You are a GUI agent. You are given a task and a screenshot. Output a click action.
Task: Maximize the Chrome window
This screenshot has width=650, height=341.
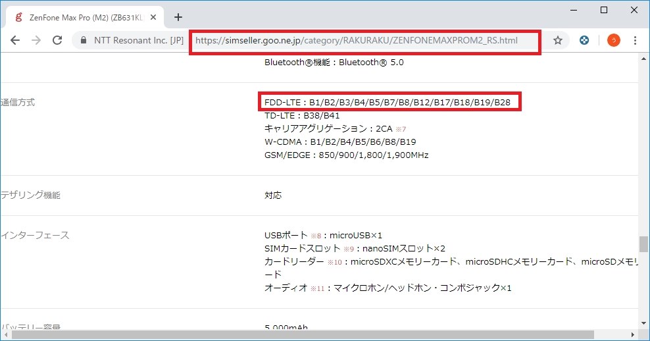(x=604, y=10)
